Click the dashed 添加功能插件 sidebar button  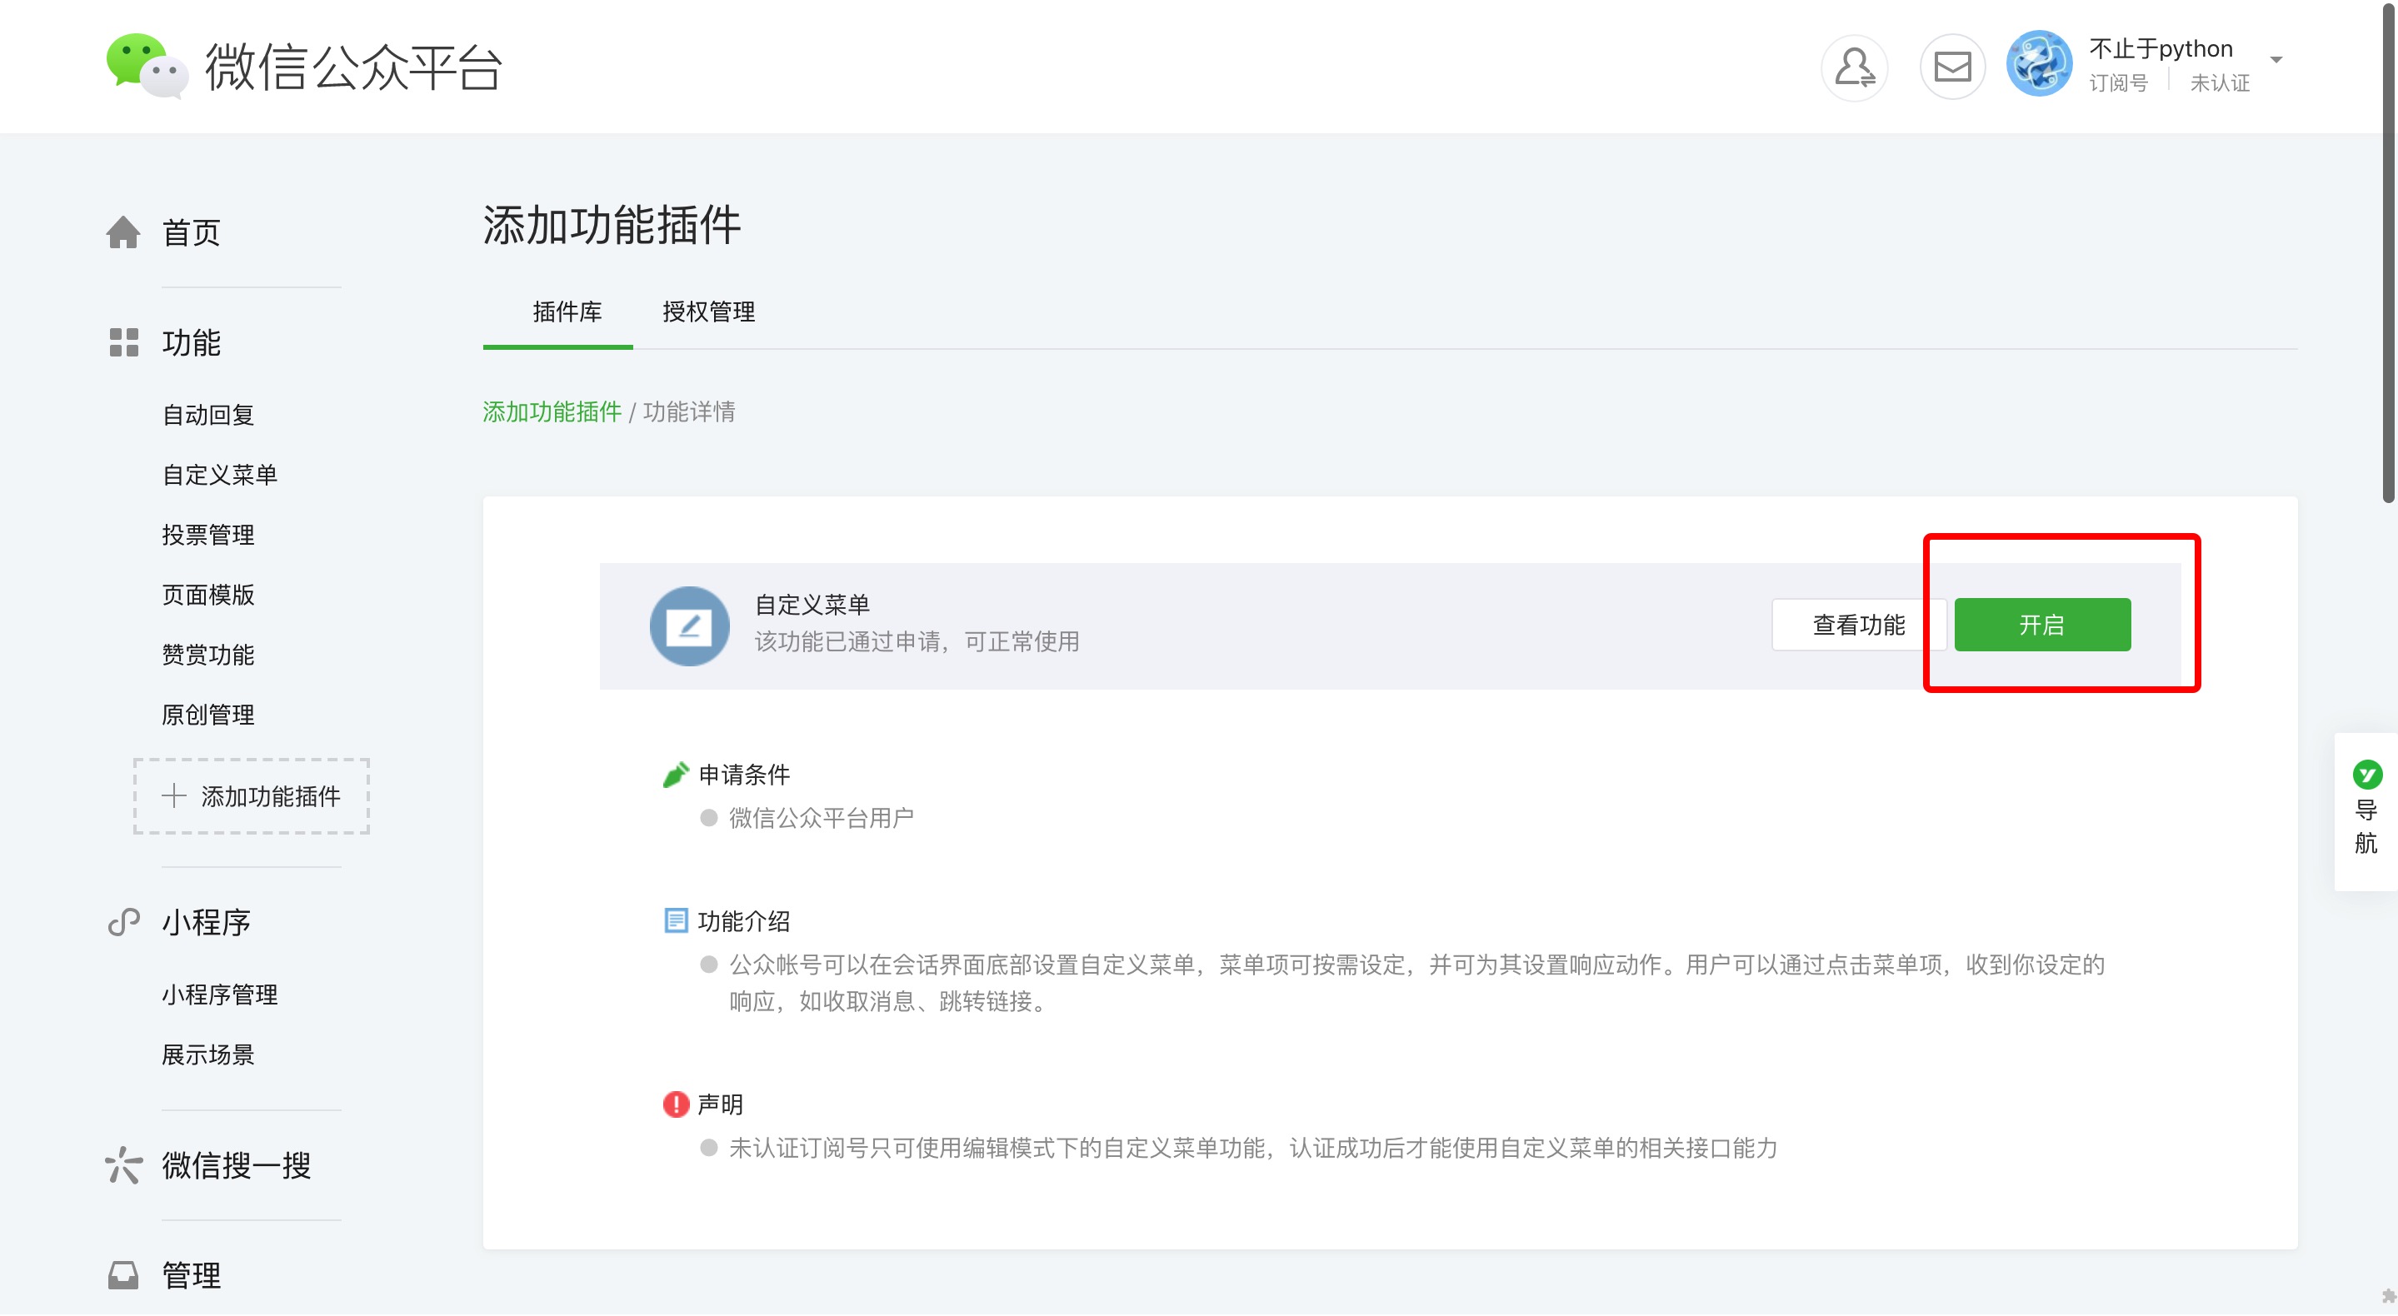pyautogui.click(x=252, y=796)
